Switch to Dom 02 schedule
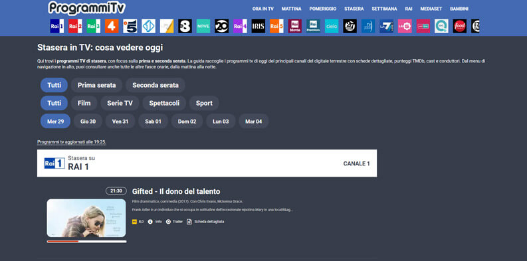 [187, 122]
